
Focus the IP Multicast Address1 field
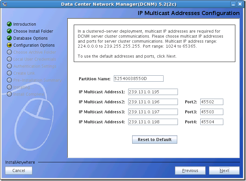tap(153, 92)
